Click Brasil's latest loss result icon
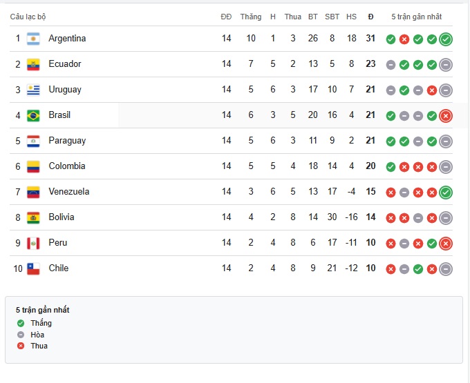Screen dimensions: 470x383 (446, 116)
